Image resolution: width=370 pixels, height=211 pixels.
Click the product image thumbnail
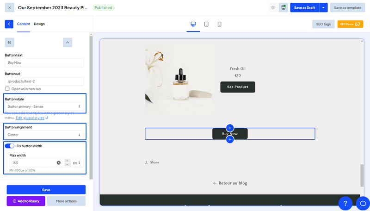[x=180, y=79]
